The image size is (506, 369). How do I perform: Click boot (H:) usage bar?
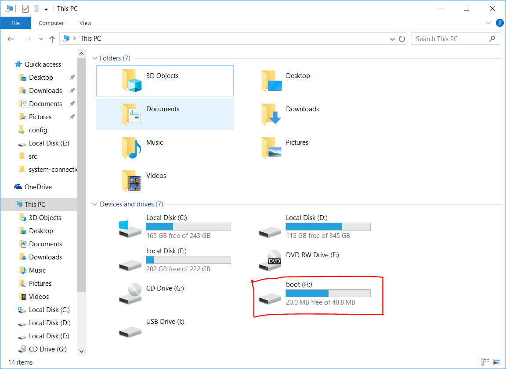point(328,293)
